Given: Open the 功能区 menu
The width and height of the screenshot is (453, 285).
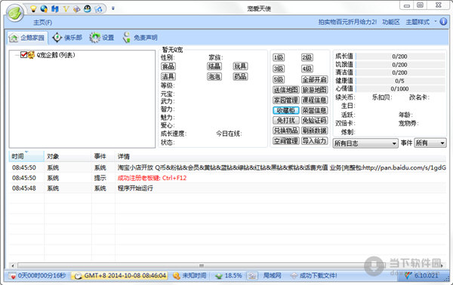Looking at the screenshot, I should (x=391, y=22).
